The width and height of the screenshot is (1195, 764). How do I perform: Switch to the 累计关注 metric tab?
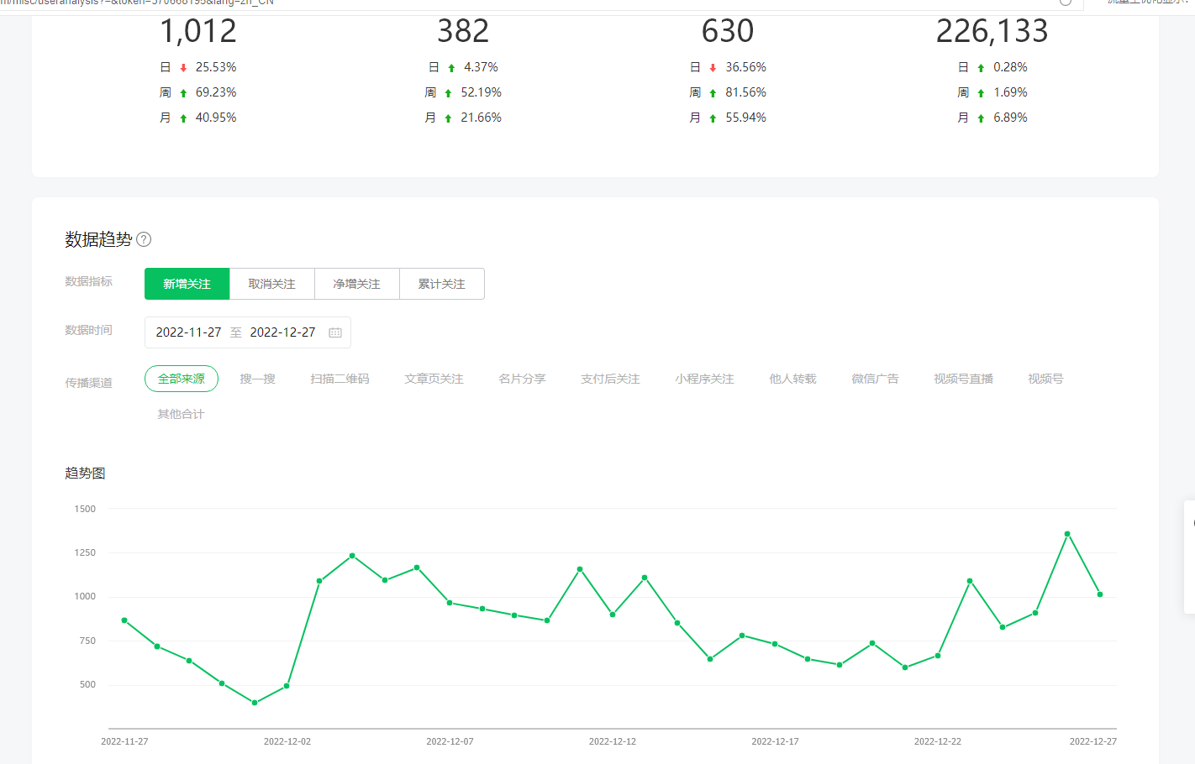442,284
